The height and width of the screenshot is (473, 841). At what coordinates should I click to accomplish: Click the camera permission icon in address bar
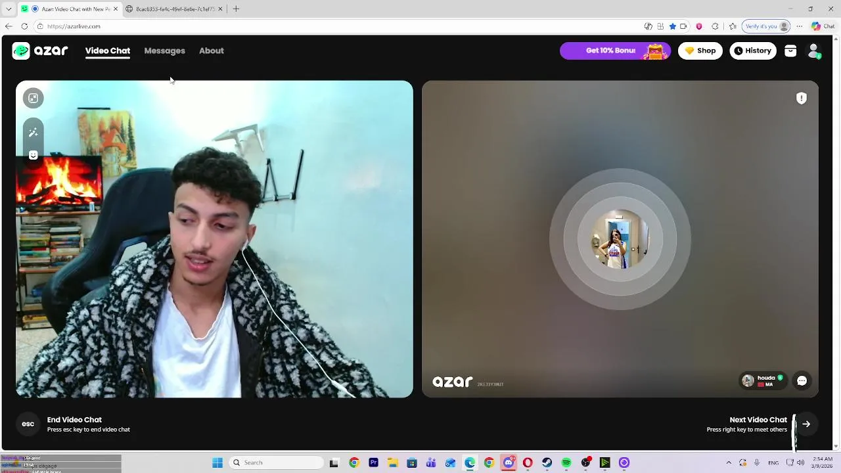[x=683, y=26]
